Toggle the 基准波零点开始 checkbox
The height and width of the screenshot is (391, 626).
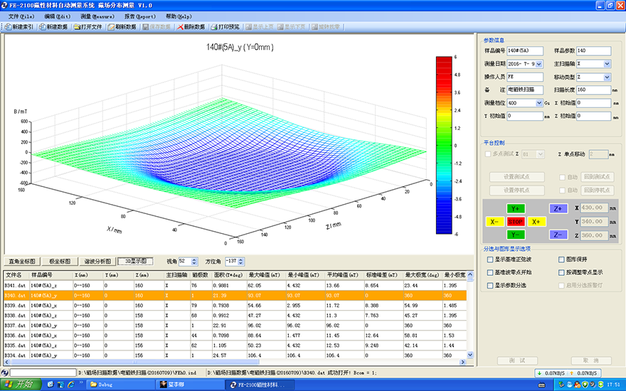point(490,272)
